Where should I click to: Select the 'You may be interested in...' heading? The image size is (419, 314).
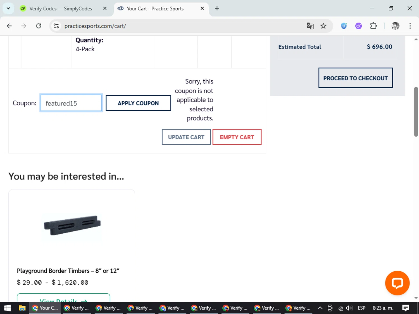(66, 176)
